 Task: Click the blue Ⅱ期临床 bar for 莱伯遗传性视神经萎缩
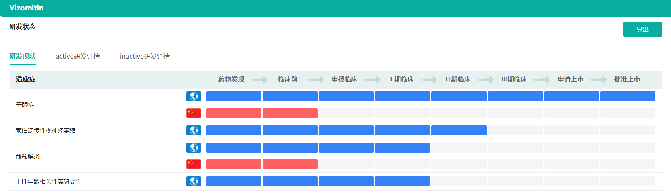tap(459, 131)
